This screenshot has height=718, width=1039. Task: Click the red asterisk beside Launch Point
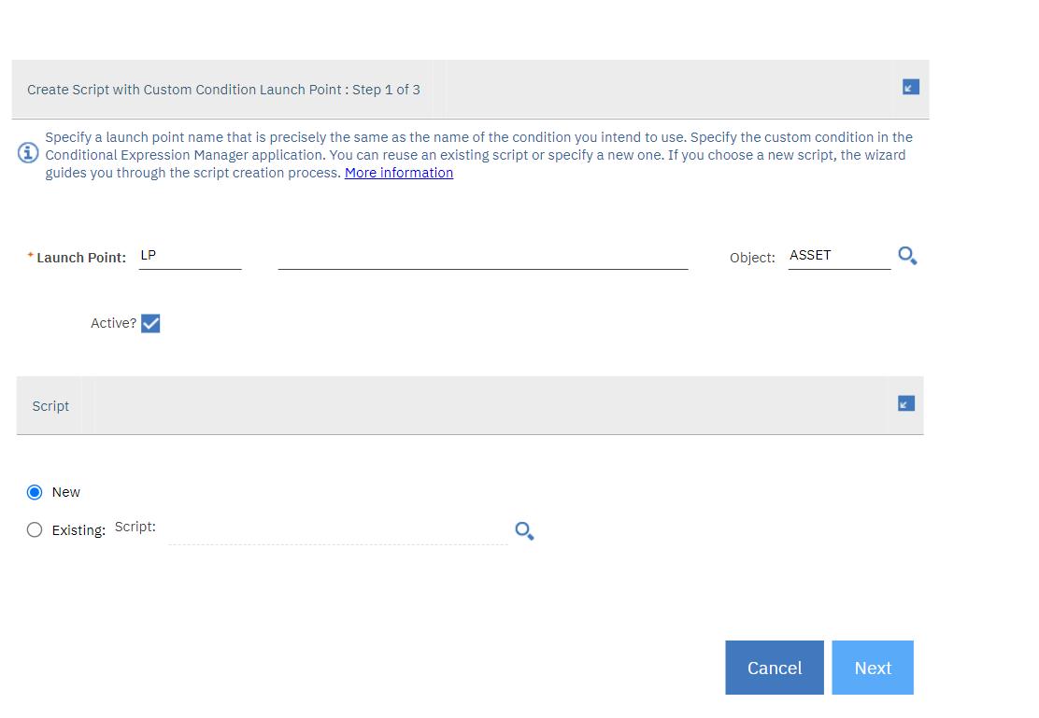tap(29, 254)
